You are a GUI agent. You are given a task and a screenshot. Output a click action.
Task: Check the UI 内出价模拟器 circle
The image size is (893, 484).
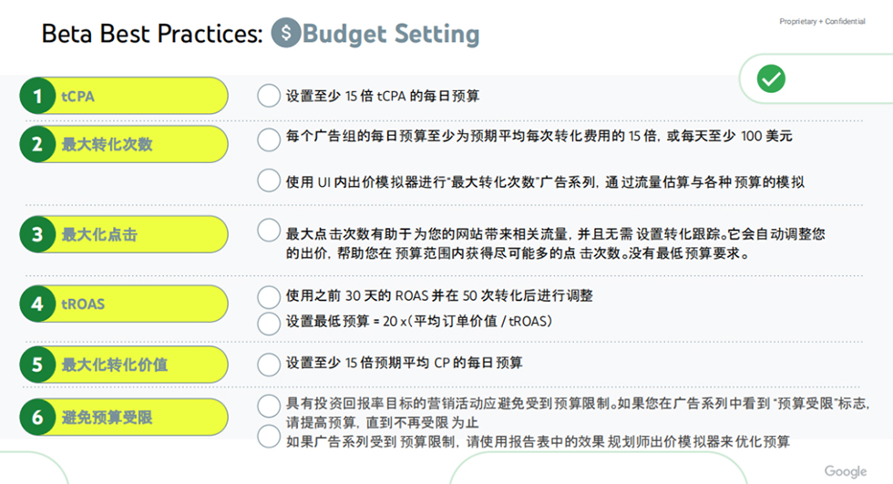[269, 180]
